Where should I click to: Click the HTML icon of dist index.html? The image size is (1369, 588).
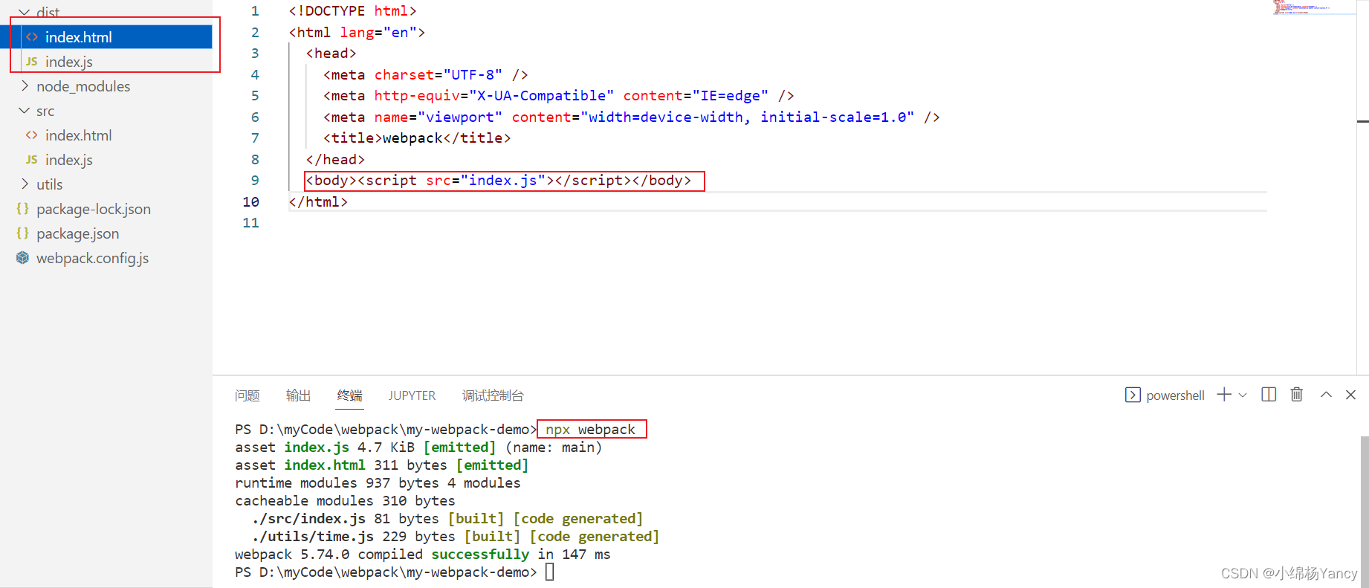(32, 37)
